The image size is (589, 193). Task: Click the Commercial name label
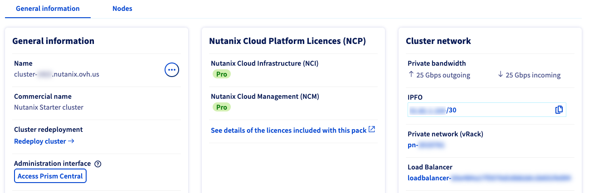tap(43, 96)
